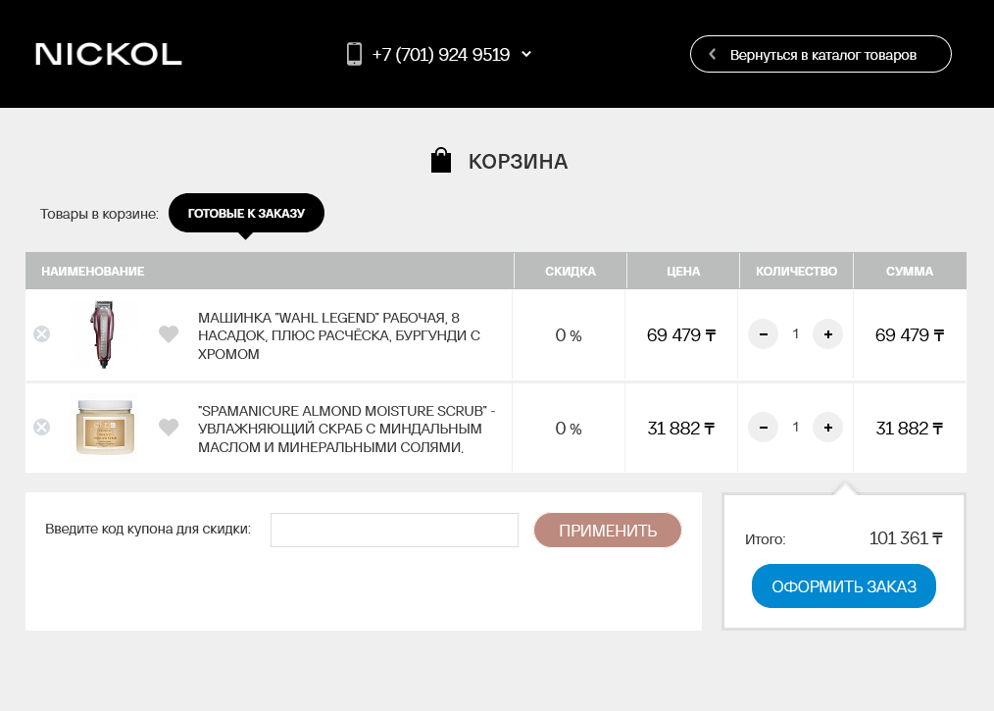Image resolution: width=994 pixels, height=711 pixels.
Task: Decrease quantity of Almond Moisture Scrub
Action: click(x=764, y=428)
